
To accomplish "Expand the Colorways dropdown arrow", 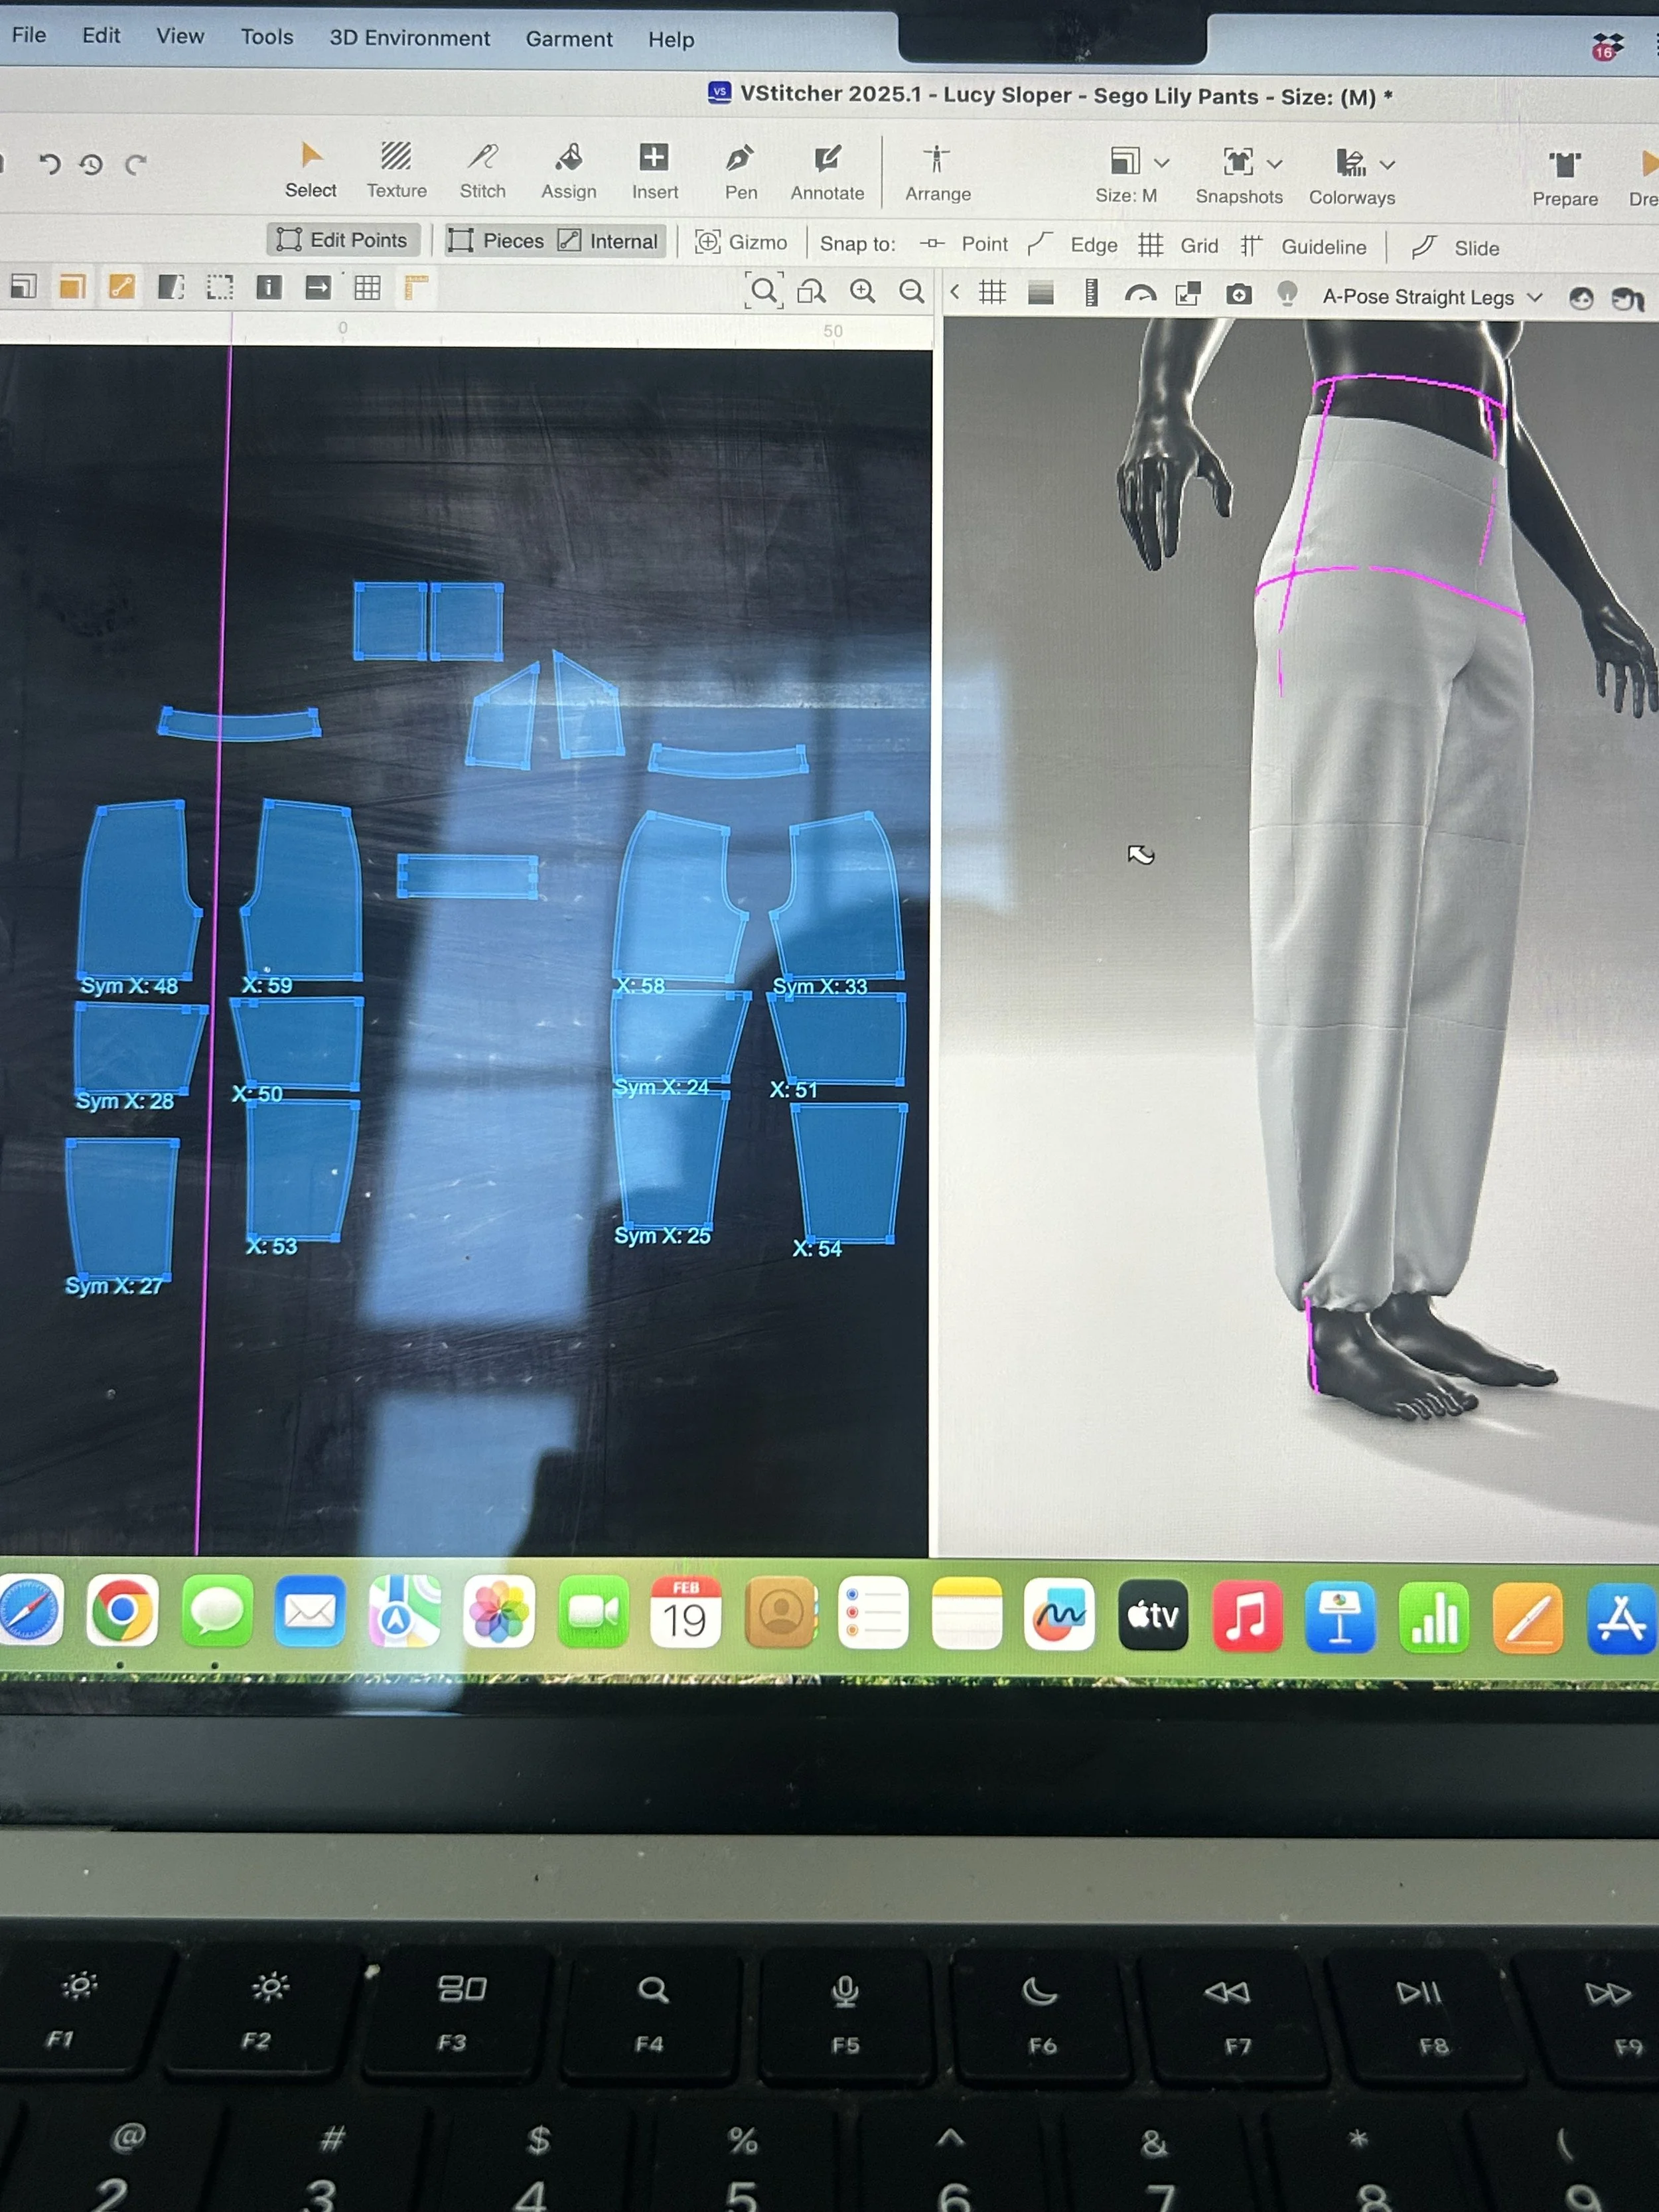I will (1387, 165).
